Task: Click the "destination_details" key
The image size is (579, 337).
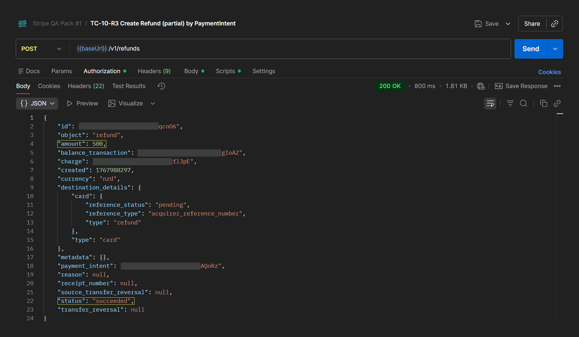Action: (94, 188)
